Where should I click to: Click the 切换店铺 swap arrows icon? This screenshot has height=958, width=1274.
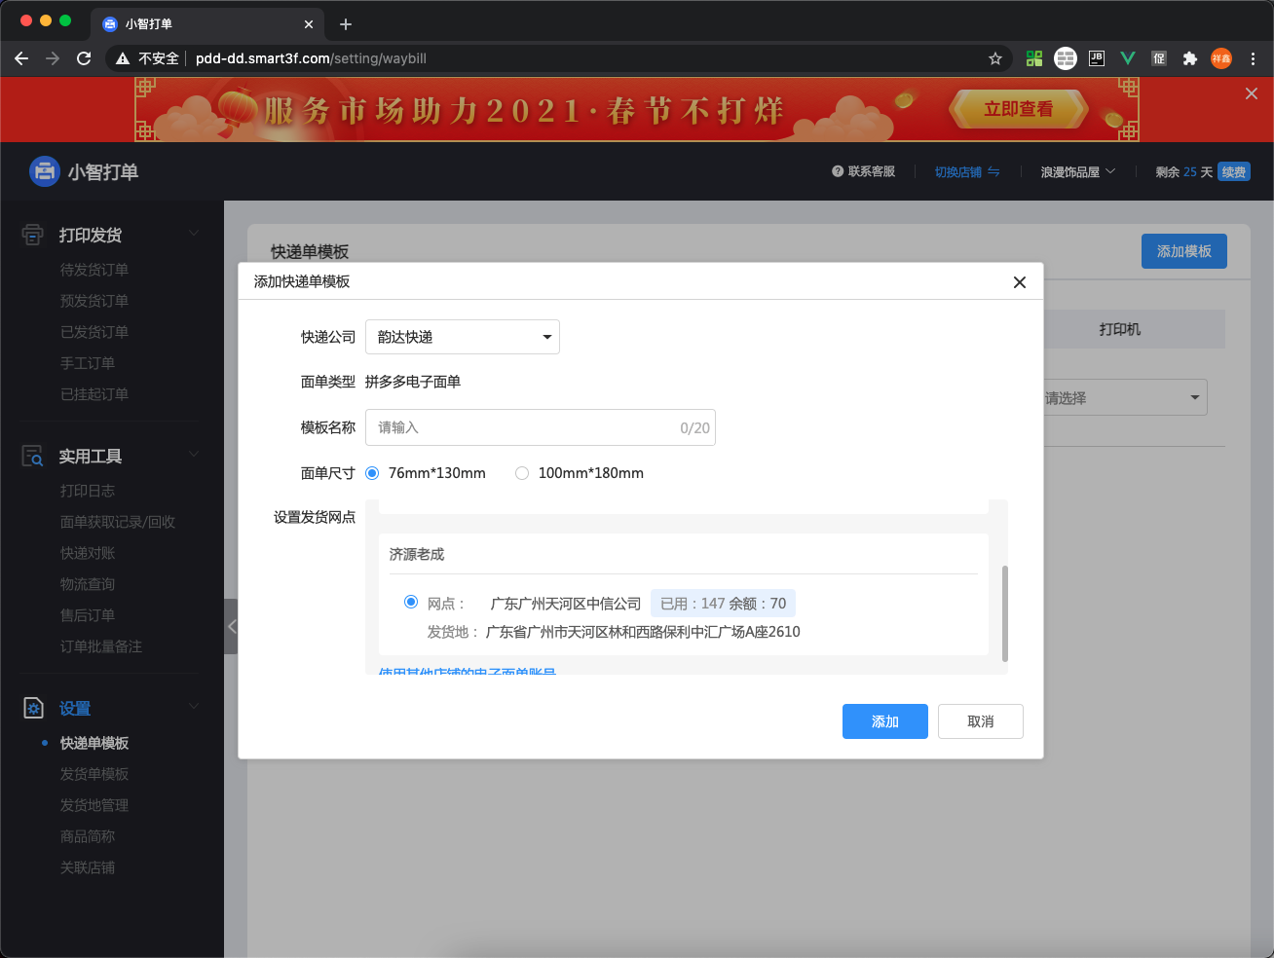click(x=993, y=171)
